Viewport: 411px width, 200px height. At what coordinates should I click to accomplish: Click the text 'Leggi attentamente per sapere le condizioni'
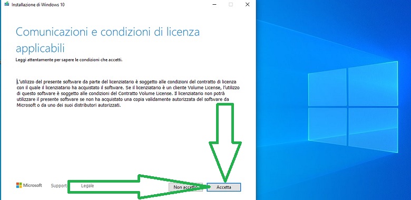click(69, 60)
